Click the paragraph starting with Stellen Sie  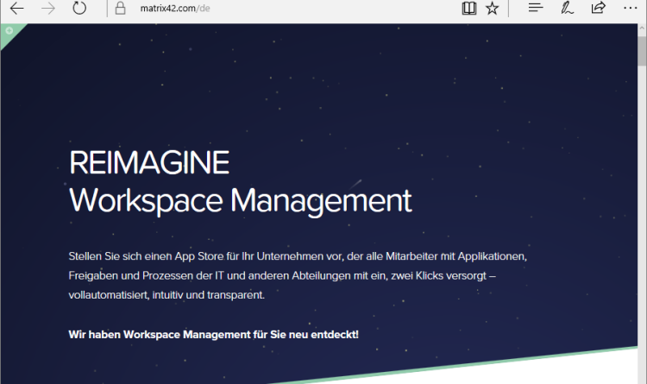(303, 276)
